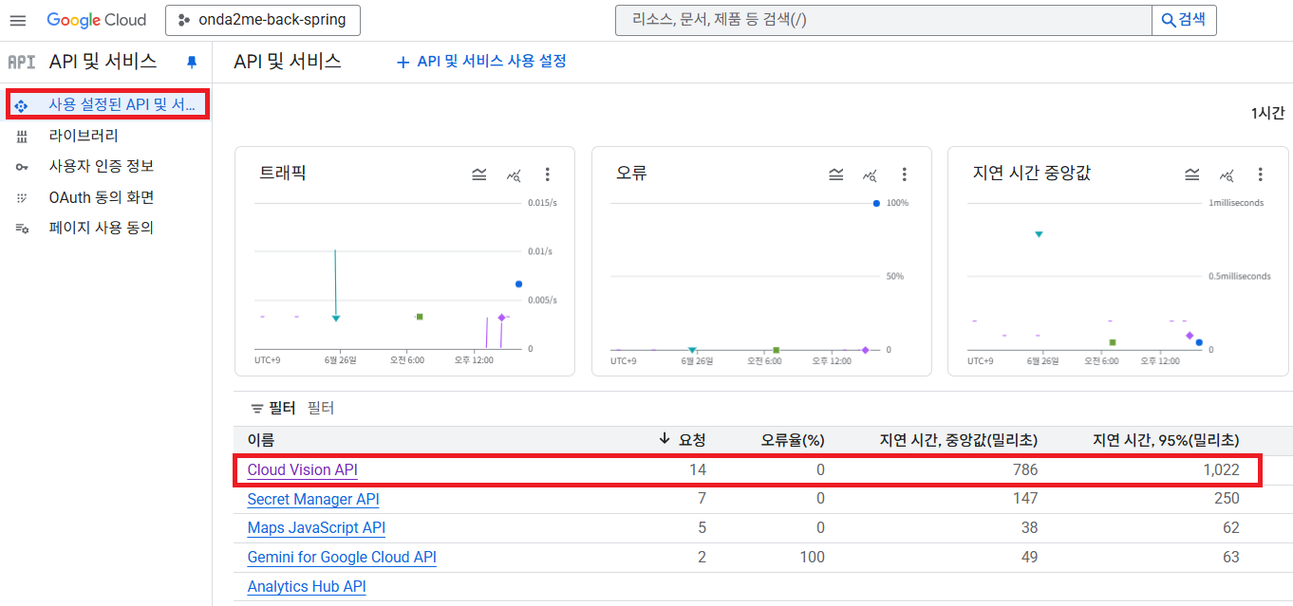1293x606 pixels.
Task: Open the Cloud Vision API link
Action: (302, 470)
